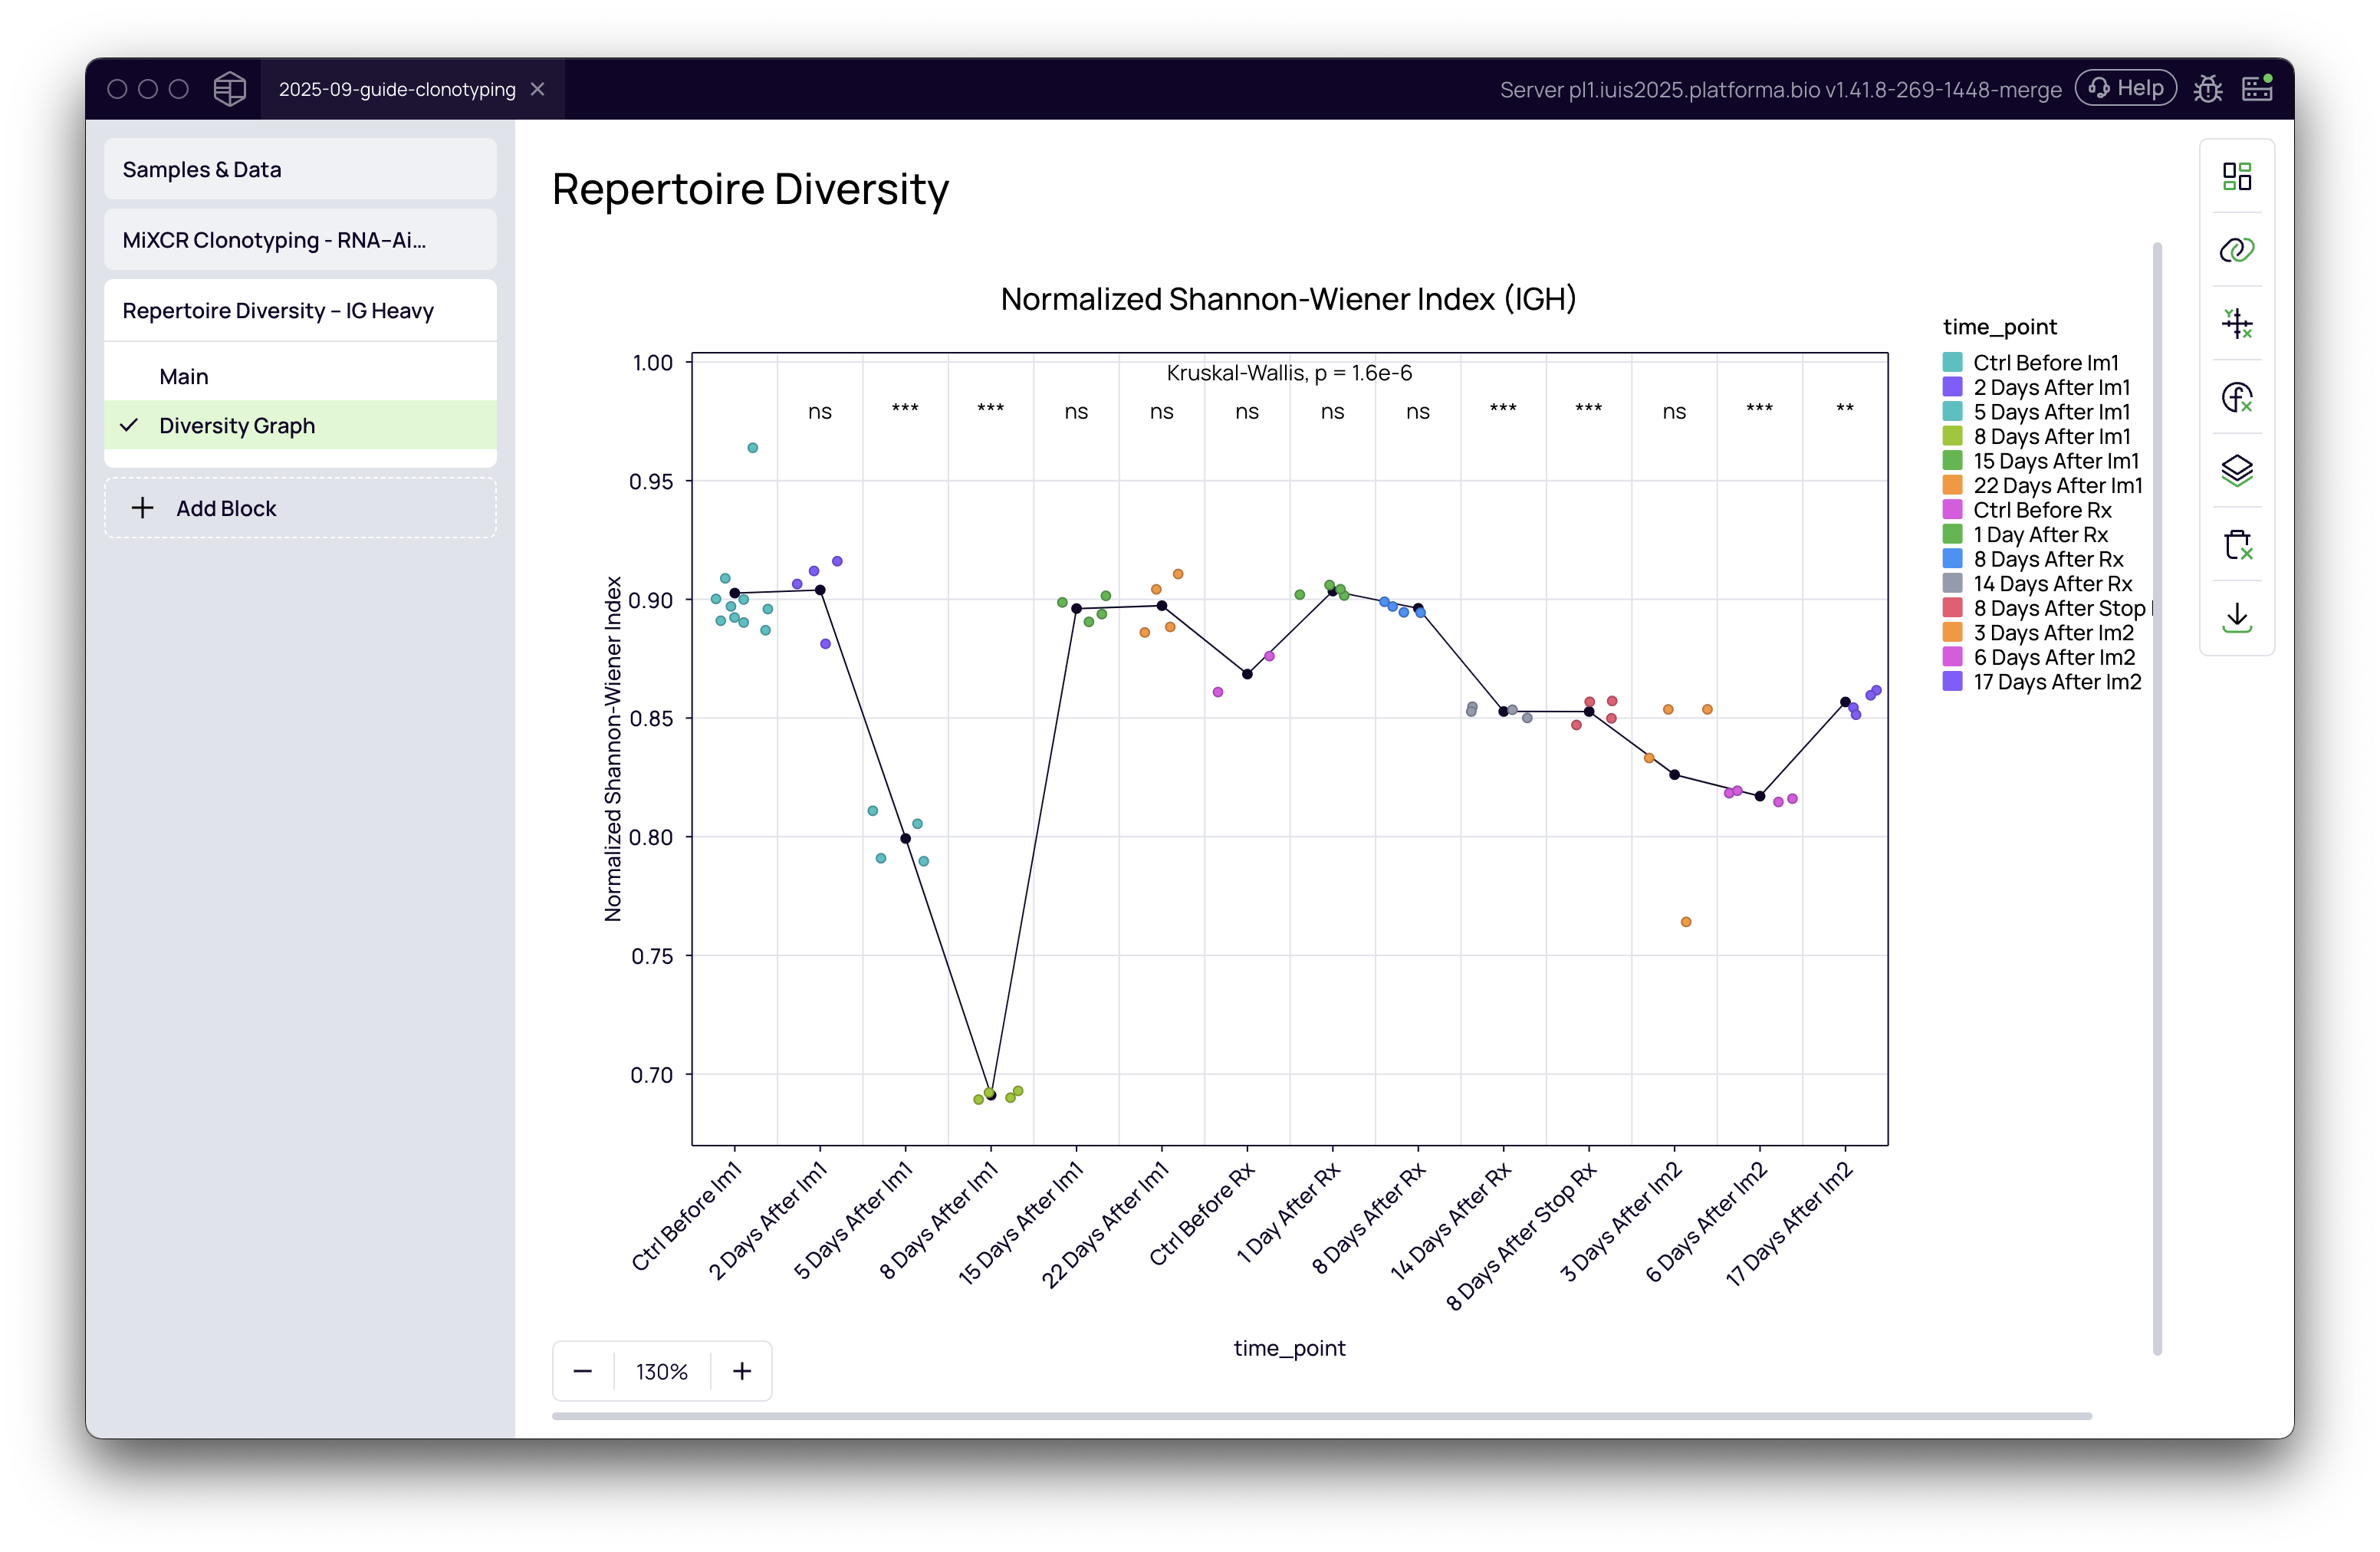This screenshot has height=1552, width=2380.
Task: Open the chart type layout panel icon
Action: (2236, 177)
